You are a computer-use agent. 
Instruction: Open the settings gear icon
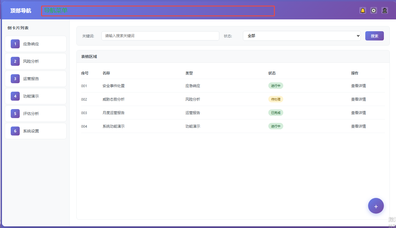(x=374, y=11)
